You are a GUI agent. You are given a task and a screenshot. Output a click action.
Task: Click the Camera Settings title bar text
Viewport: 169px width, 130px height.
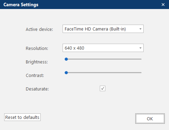click(x=21, y=5)
